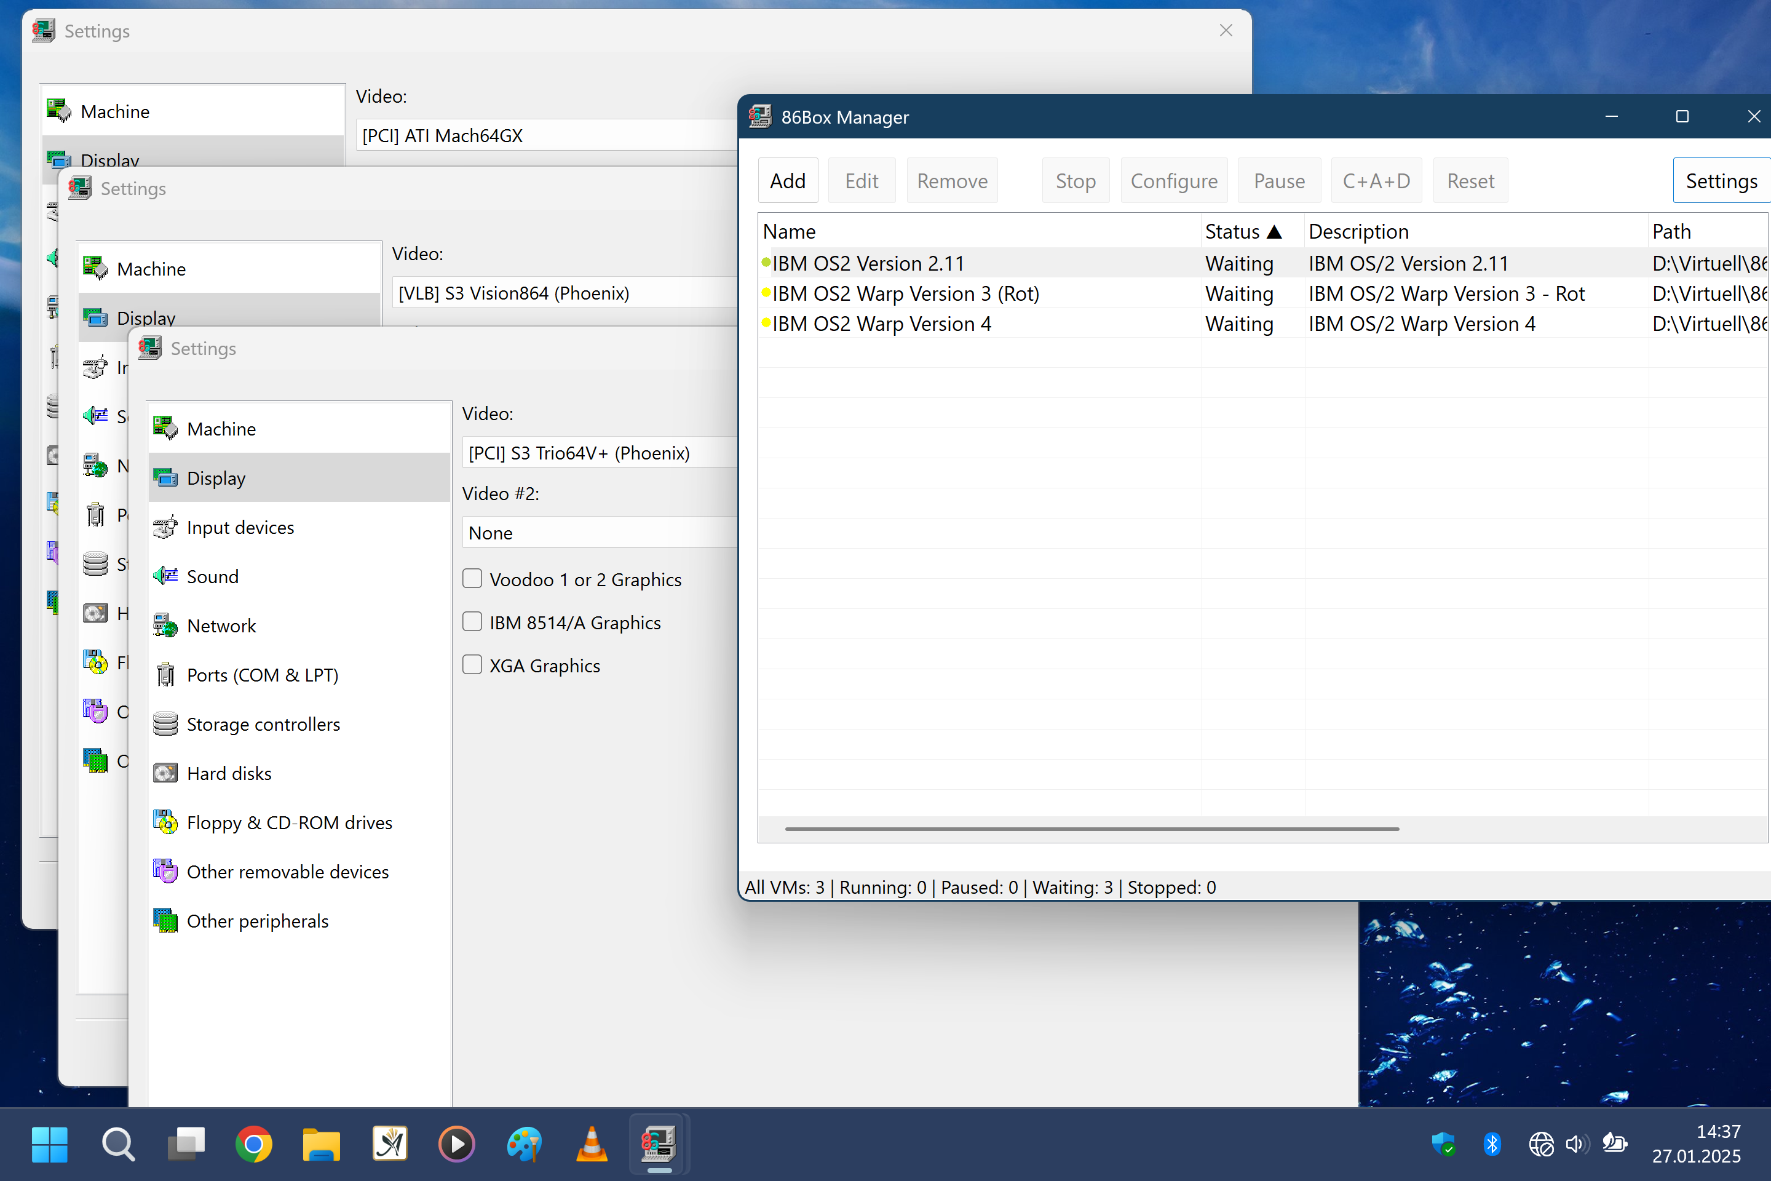
Task: Open the Windows Start menu
Action: [50, 1144]
